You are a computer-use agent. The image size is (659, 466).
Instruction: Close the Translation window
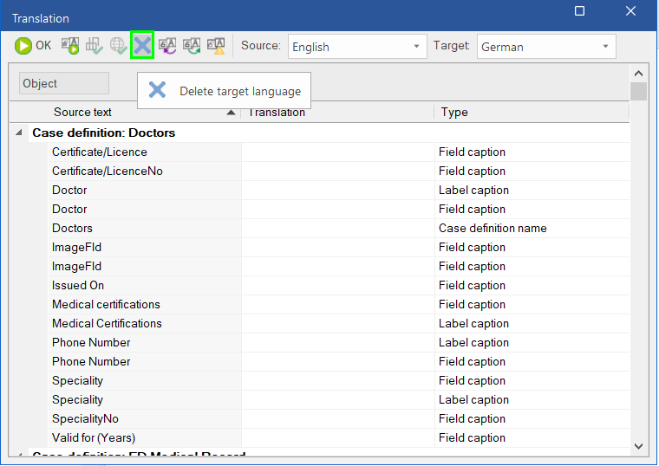[630, 11]
